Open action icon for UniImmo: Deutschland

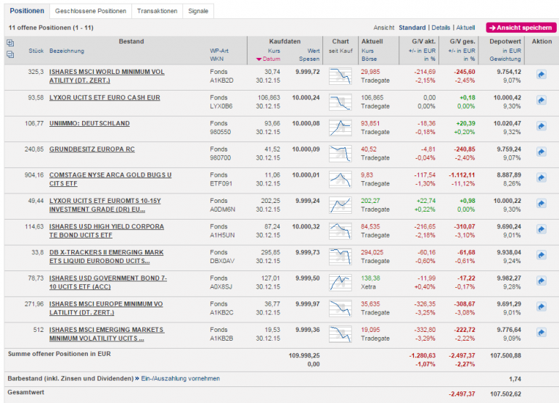coord(541,127)
